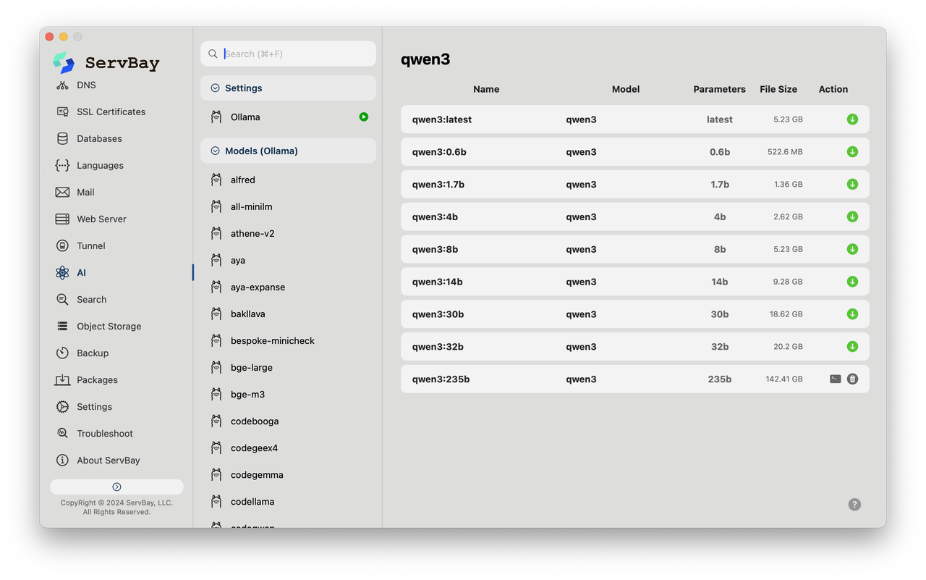Click the 235b parameters value
The image size is (926, 580).
pos(720,379)
